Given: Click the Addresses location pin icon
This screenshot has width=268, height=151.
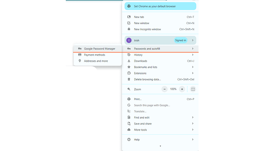Looking at the screenshot, I should point(80,61).
